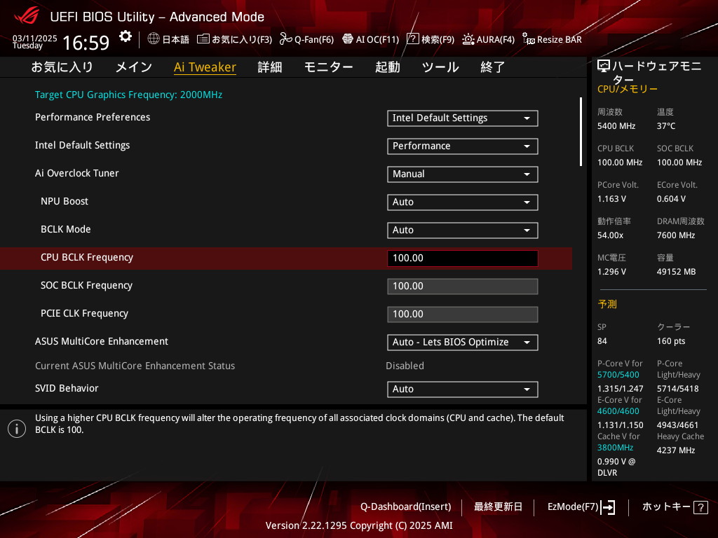The width and height of the screenshot is (718, 538).
Task: Open the ツール tab
Action: tap(440, 67)
